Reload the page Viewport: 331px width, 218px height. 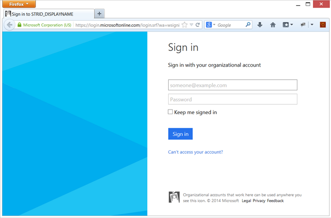(x=198, y=25)
